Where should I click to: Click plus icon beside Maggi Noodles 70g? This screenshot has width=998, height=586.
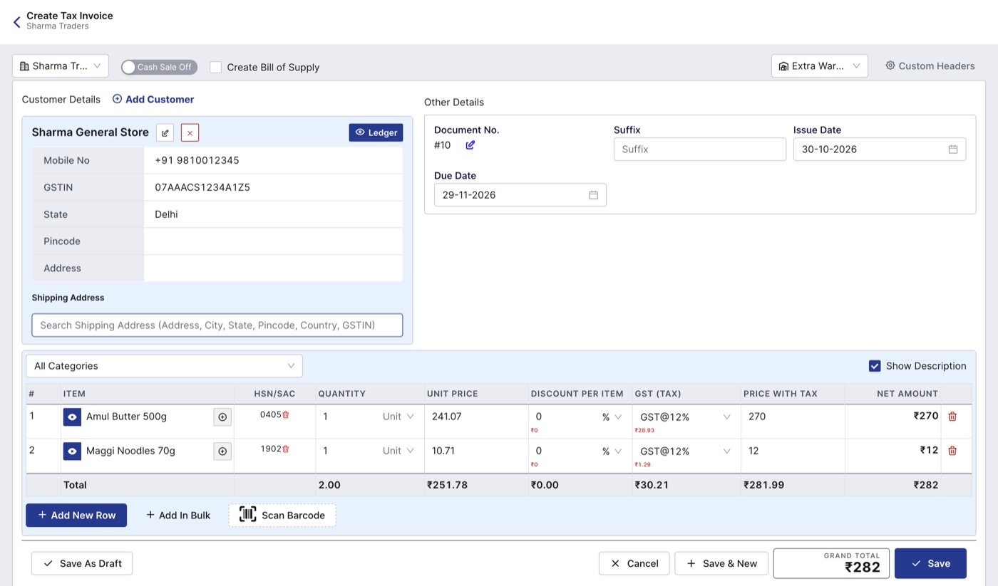click(222, 451)
